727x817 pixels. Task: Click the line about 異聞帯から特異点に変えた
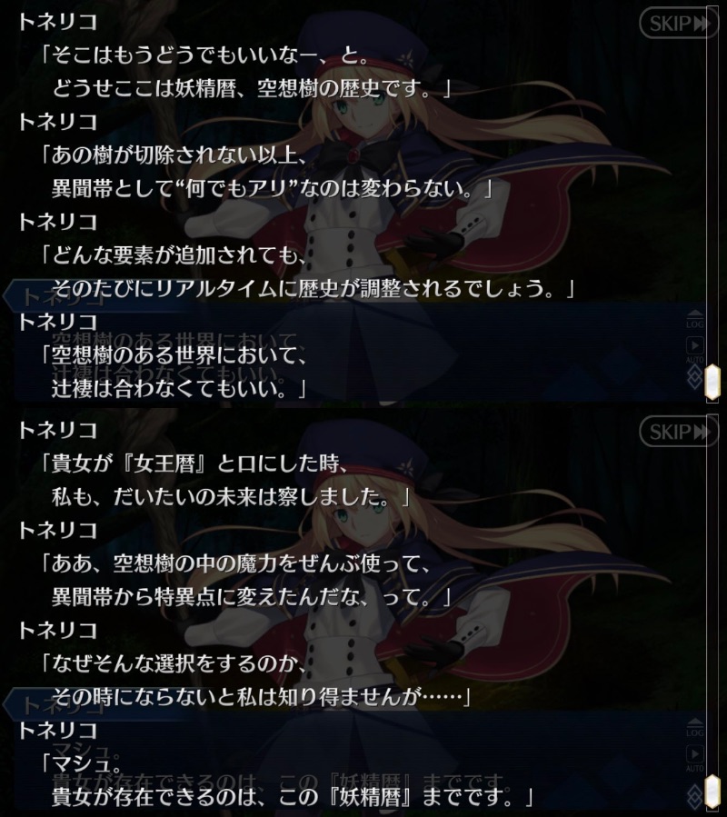point(251,596)
